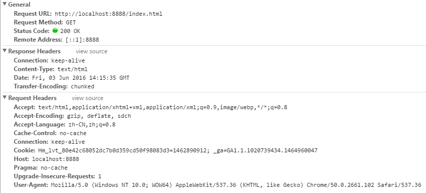Click the Accept-Encoding header value
The width and height of the screenshot is (426, 193).
[x=99, y=116]
